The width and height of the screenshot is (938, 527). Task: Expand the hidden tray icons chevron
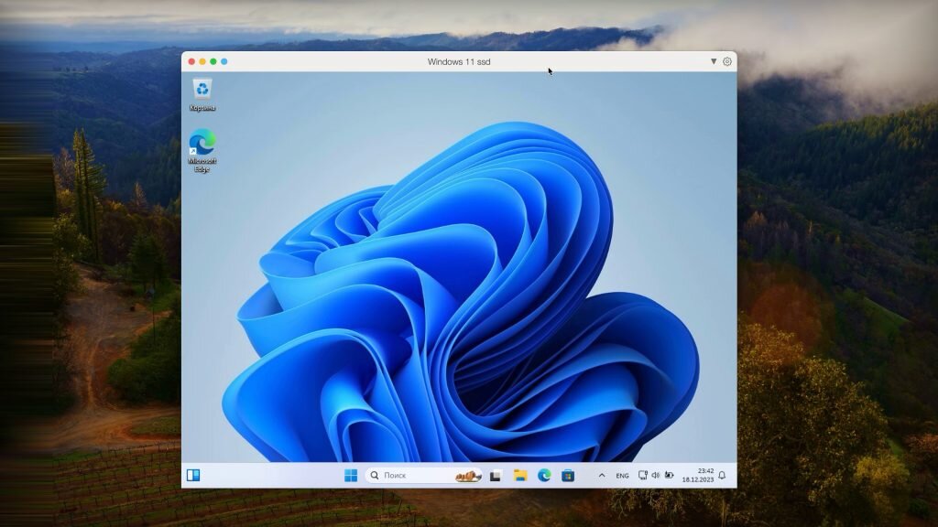pos(602,475)
